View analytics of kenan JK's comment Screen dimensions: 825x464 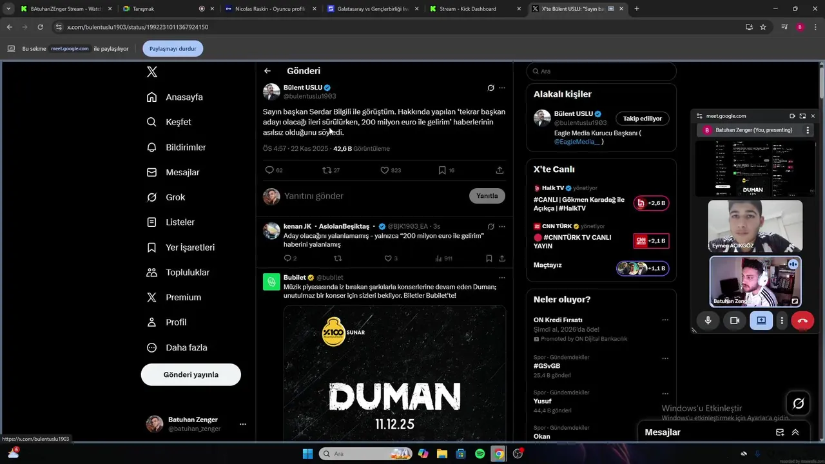click(x=443, y=258)
